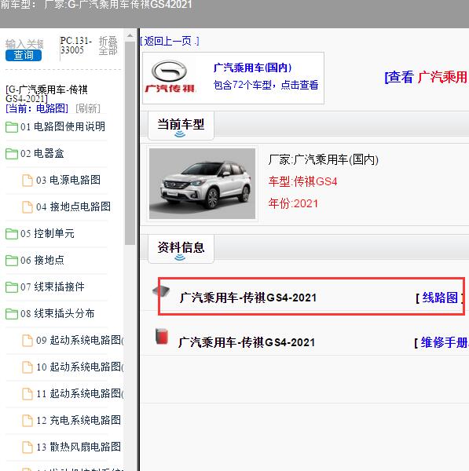Click the 传祺GS4 car photo thumbnail
The width and height of the screenshot is (469, 471).
tap(202, 184)
